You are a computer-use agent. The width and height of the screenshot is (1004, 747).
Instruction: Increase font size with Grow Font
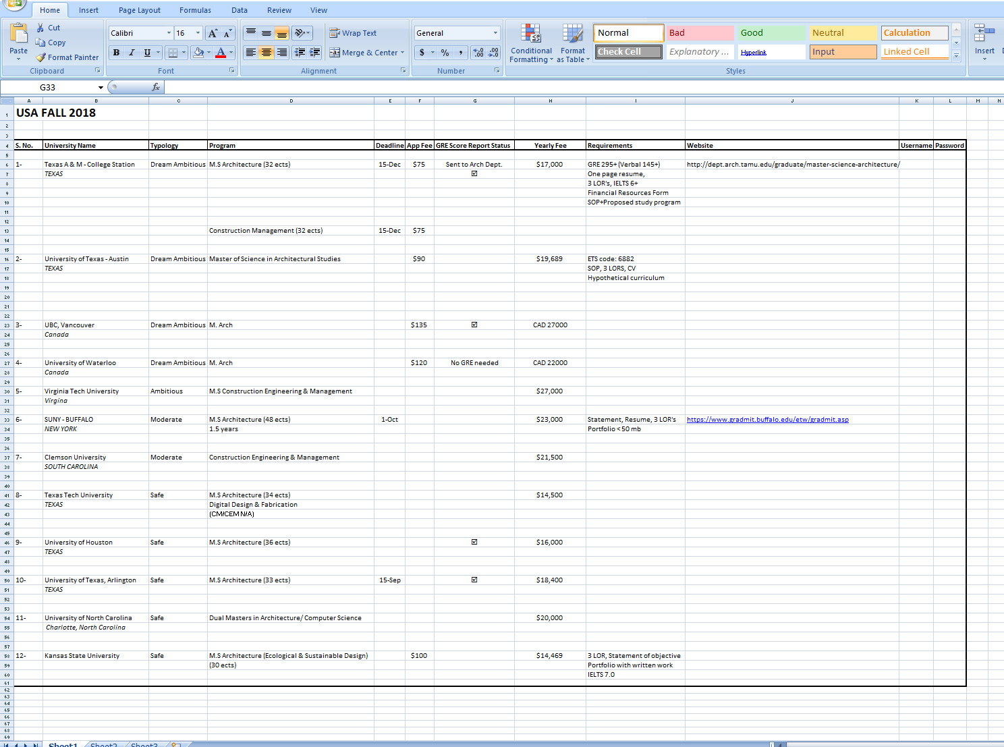tap(213, 33)
